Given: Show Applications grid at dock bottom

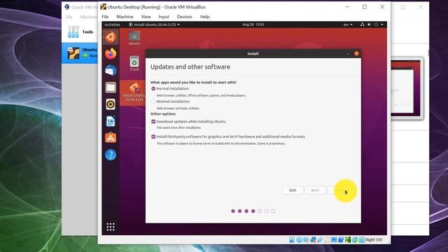Looking at the screenshot, I should tap(111, 227).
